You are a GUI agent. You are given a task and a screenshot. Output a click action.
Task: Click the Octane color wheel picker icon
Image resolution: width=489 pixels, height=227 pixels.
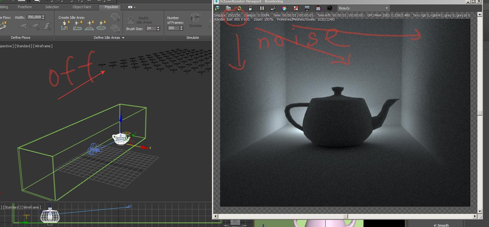[x=284, y=8]
